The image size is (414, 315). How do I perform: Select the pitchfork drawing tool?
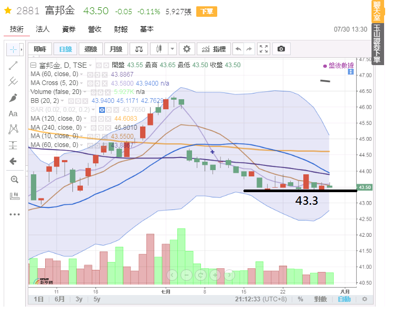click(13, 81)
